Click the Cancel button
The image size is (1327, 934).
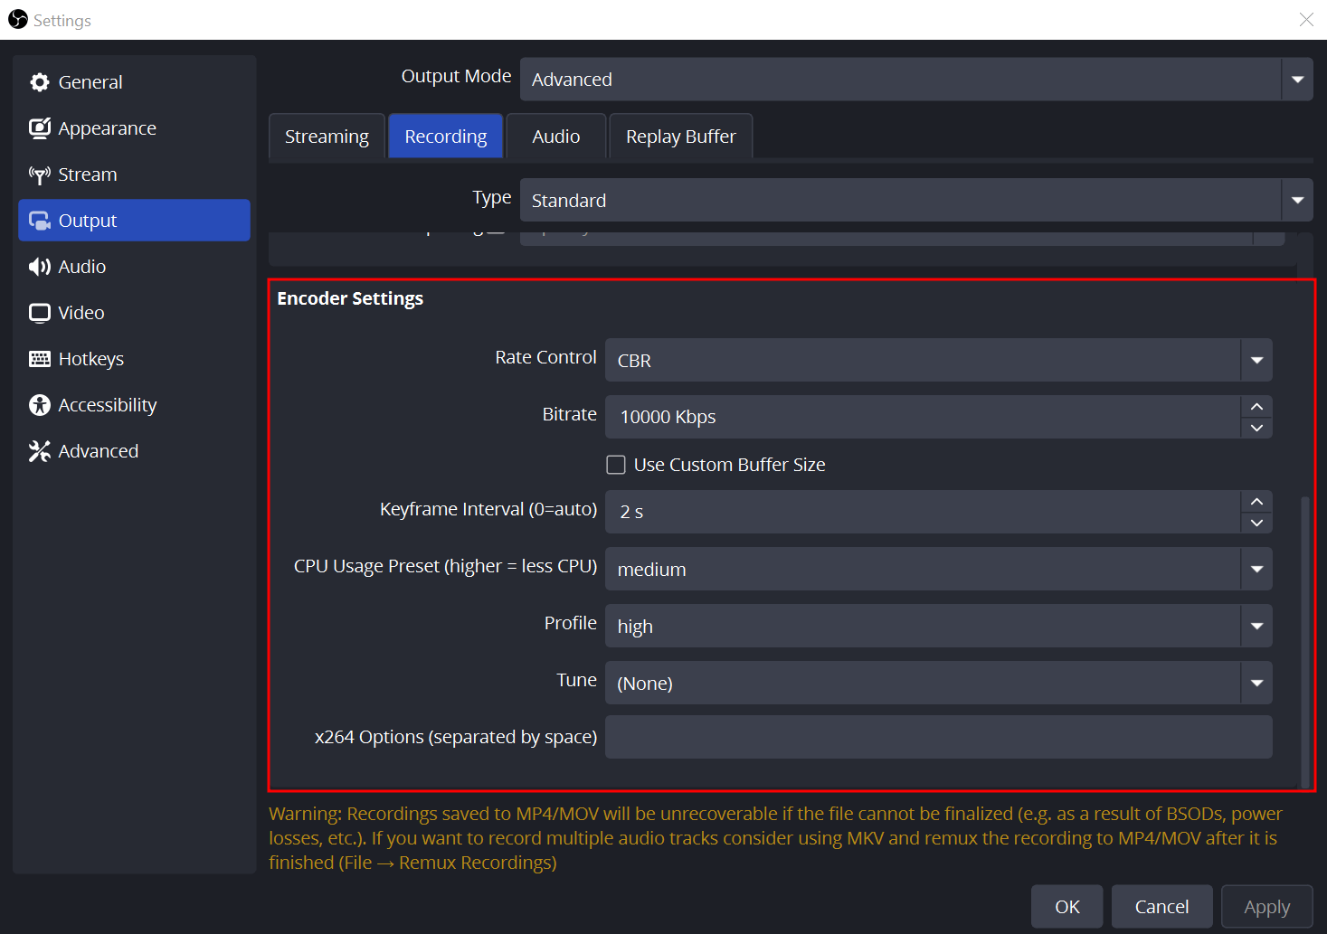[x=1161, y=907]
